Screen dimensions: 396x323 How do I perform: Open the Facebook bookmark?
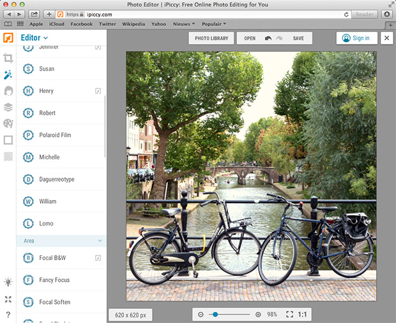pyautogui.click(x=82, y=24)
